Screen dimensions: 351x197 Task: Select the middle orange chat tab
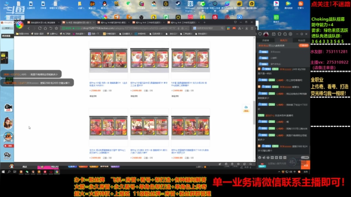[x=284, y=40]
